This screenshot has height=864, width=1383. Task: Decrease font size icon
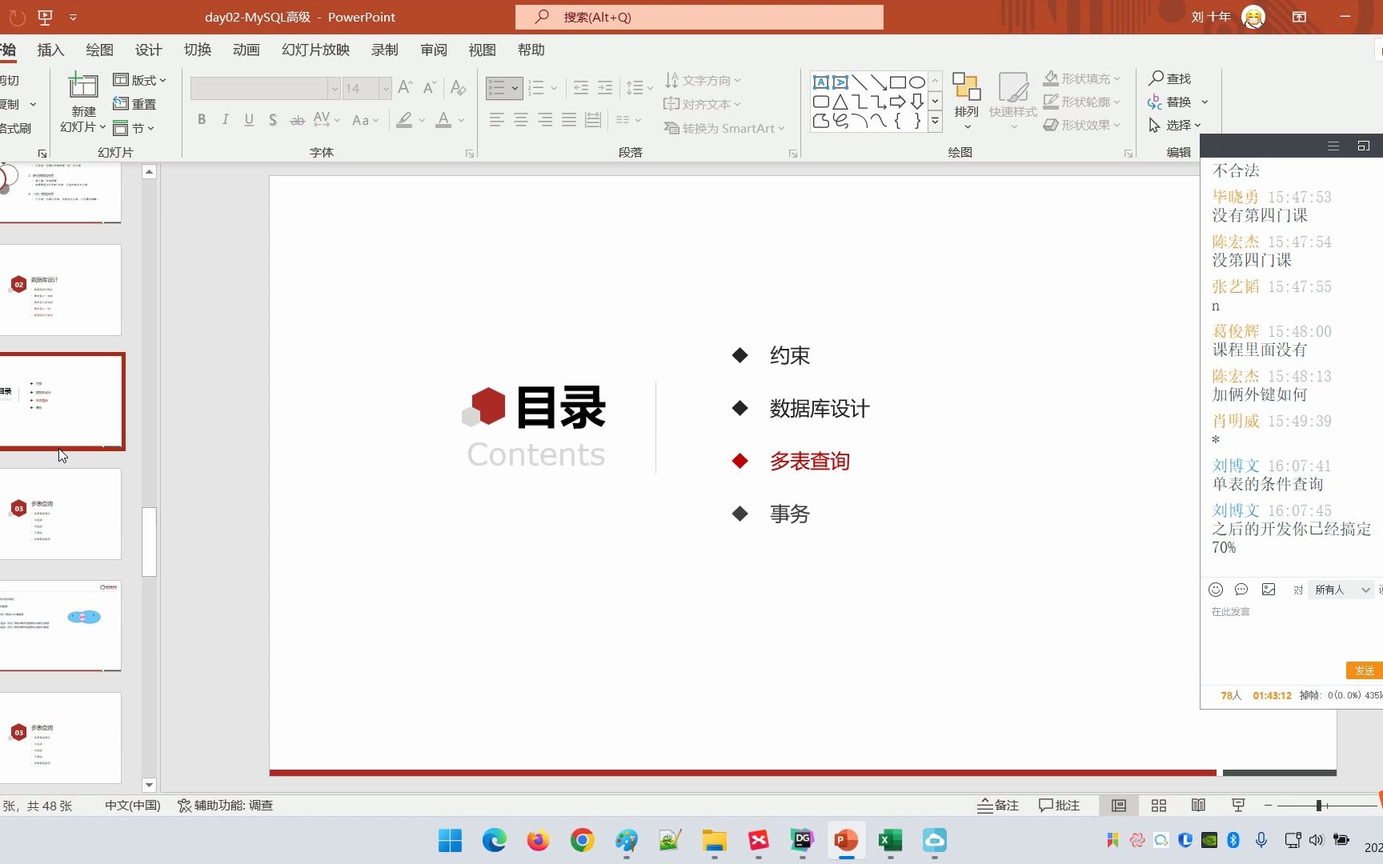click(x=430, y=87)
